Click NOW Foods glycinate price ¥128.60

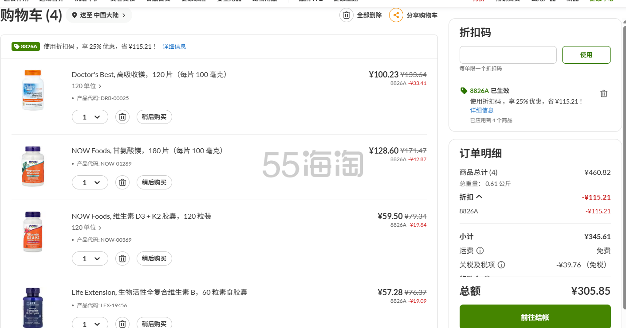point(384,150)
